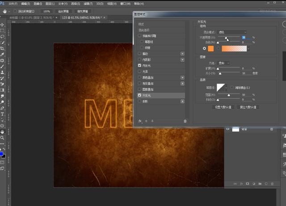Image resolution: width=286 pixels, height=206 pixels.
Task: Uncheck the Outer Glow (外发光) checkbox
Action: [140, 95]
